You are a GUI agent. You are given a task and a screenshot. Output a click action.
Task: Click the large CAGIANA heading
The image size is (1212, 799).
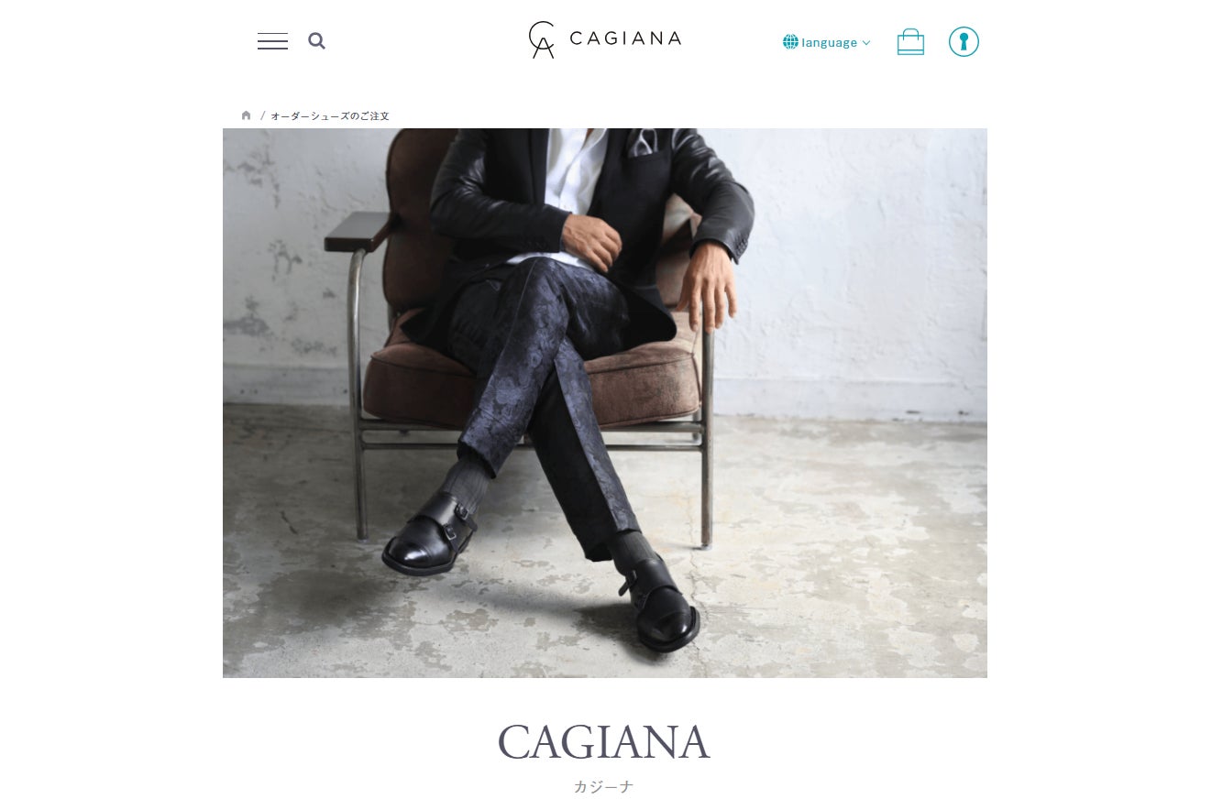pyautogui.click(x=604, y=742)
